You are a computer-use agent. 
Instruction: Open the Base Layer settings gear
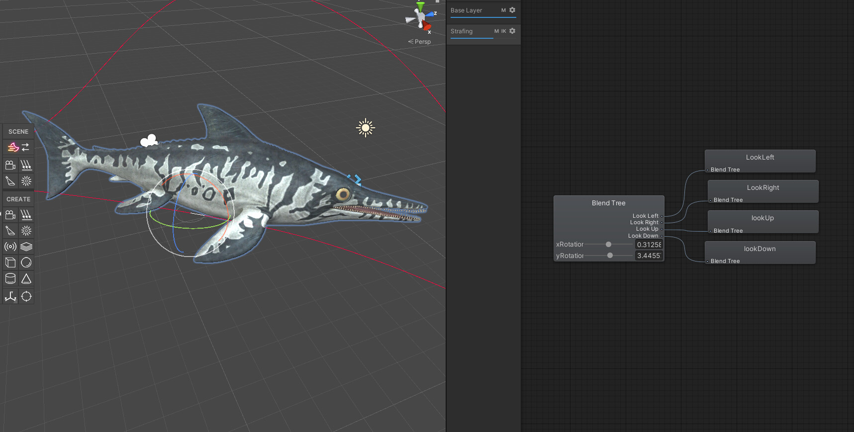[x=512, y=10]
